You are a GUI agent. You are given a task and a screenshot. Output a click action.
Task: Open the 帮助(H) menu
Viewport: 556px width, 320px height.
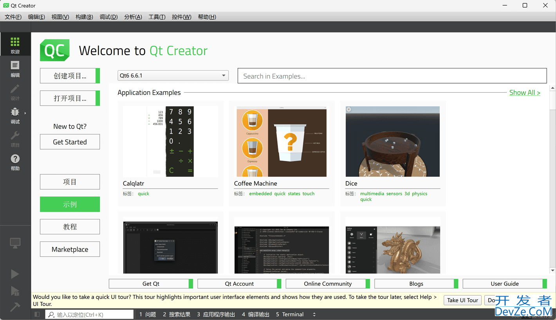pos(207,17)
